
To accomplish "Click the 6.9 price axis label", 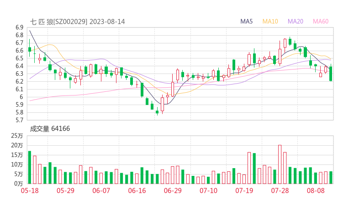I will pyautogui.click(x=19, y=27).
